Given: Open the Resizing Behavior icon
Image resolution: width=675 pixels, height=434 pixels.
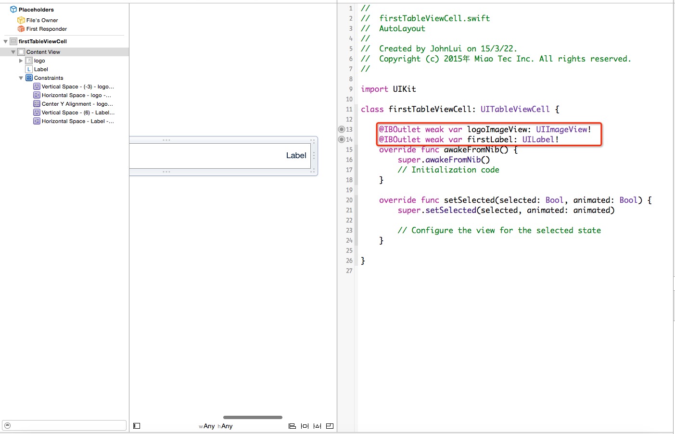Looking at the screenshot, I should [330, 426].
